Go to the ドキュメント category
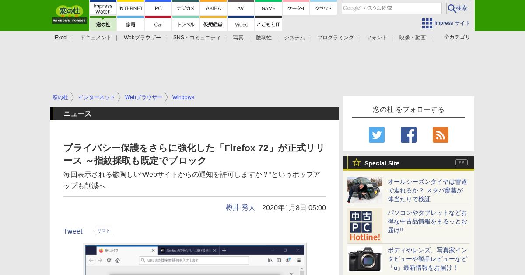The image size is (525, 275). [x=96, y=38]
